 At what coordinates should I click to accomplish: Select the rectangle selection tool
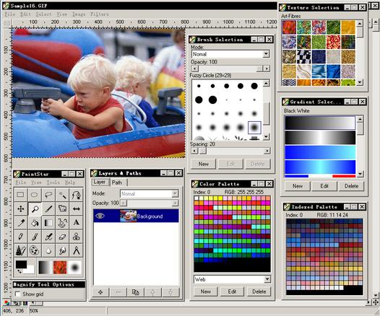(x=21, y=195)
